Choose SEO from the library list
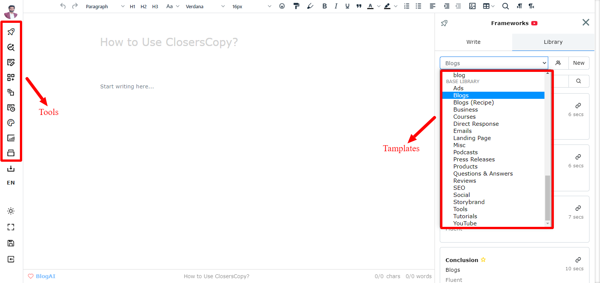Viewport: 600px width, 283px height. point(493,188)
